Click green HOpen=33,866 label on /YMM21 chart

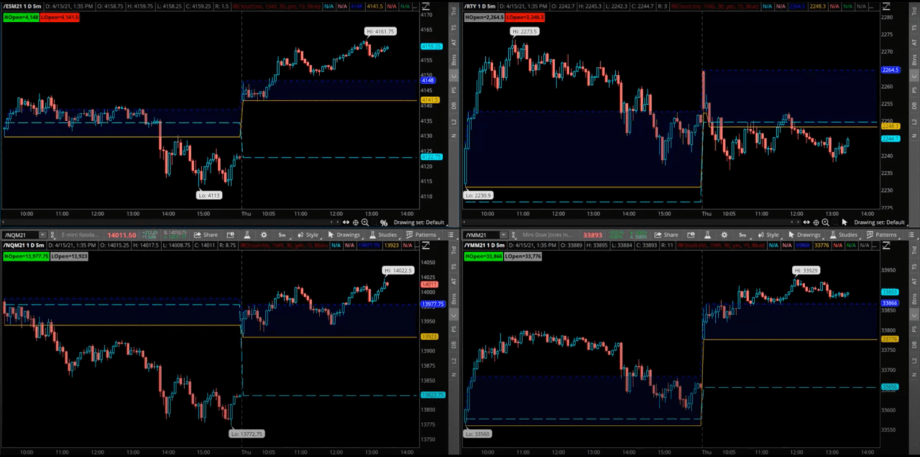[x=483, y=256]
